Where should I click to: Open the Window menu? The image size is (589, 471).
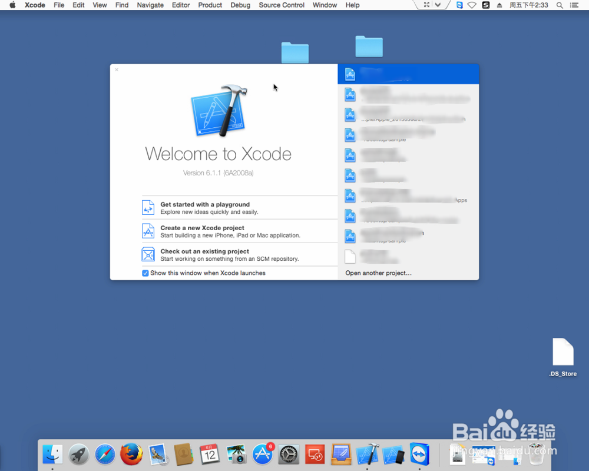point(325,5)
